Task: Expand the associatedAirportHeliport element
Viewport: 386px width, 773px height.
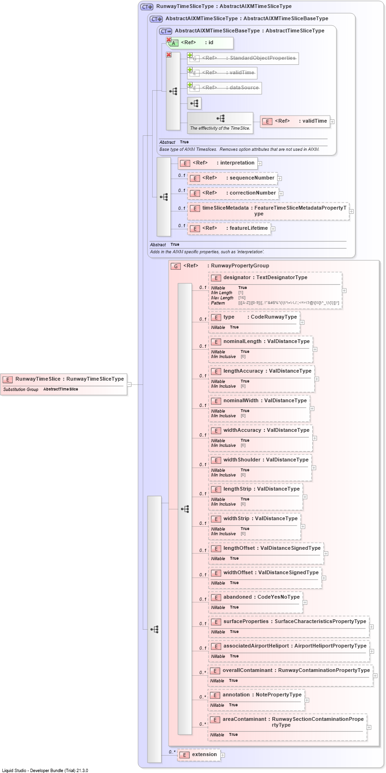Action: pos(372,651)
